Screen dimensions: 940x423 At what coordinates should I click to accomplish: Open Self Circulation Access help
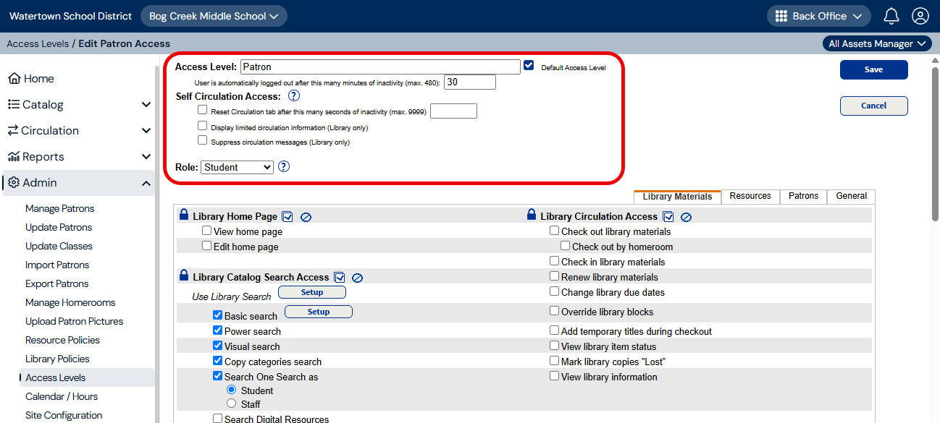click(293, 95)
